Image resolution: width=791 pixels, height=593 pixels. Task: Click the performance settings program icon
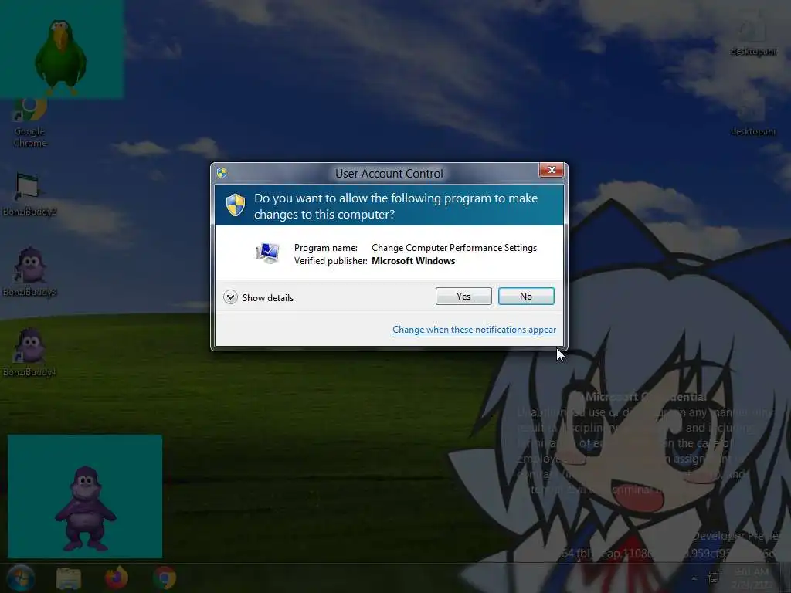(x=266, y=253)
